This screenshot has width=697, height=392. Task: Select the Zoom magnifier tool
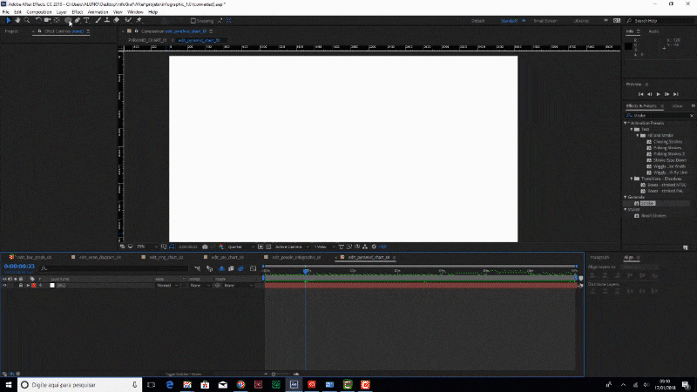[x=25, y=20]
